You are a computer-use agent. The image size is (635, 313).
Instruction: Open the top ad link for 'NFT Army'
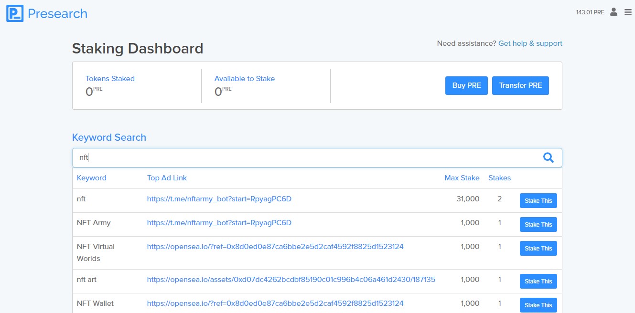click(219, 223)
